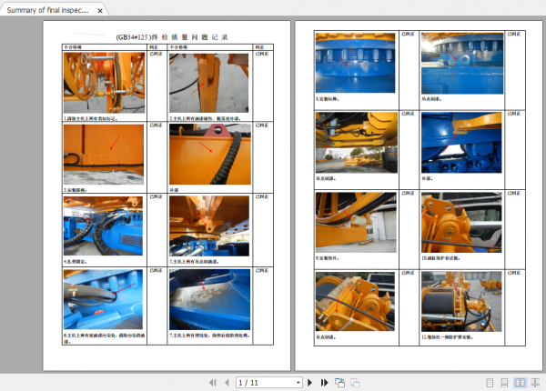This screenshot has width=546, height=391.
Task: Click the photo above caption 6 on left page
Action: tap(103, 299)
